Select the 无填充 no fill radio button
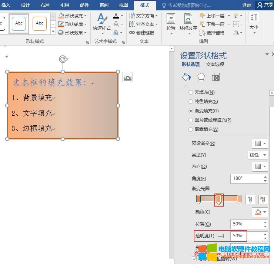Image resolution: width=274 pixels, height=264 pixels. (x=191, y=92)
